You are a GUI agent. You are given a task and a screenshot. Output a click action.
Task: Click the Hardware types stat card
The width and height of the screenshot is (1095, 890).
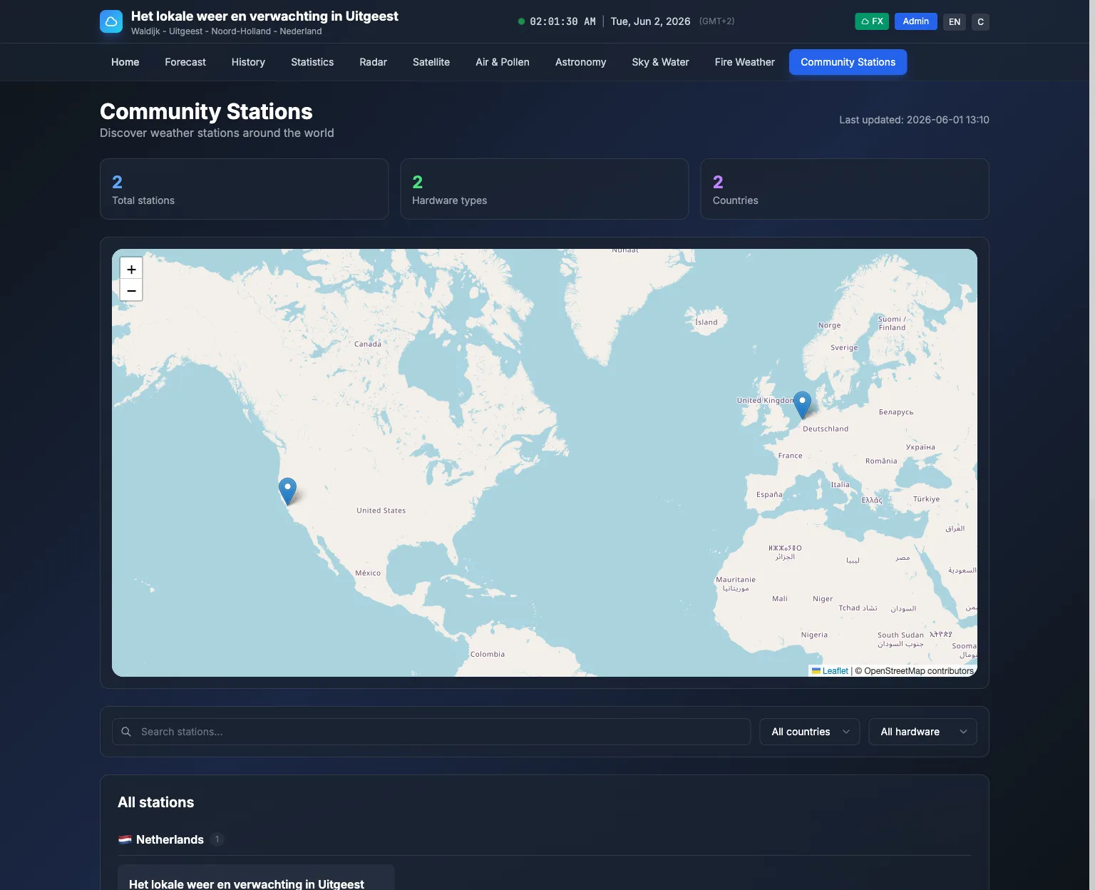point(545,189)
